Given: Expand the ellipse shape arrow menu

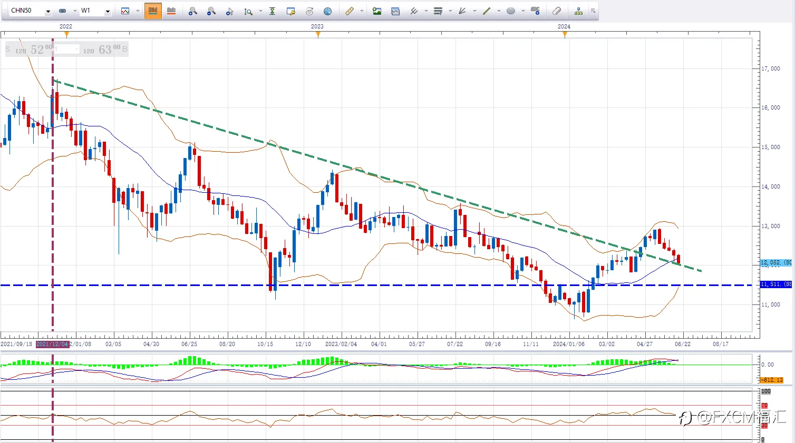Looking at the screenshot, I should (x=523, y=11).
